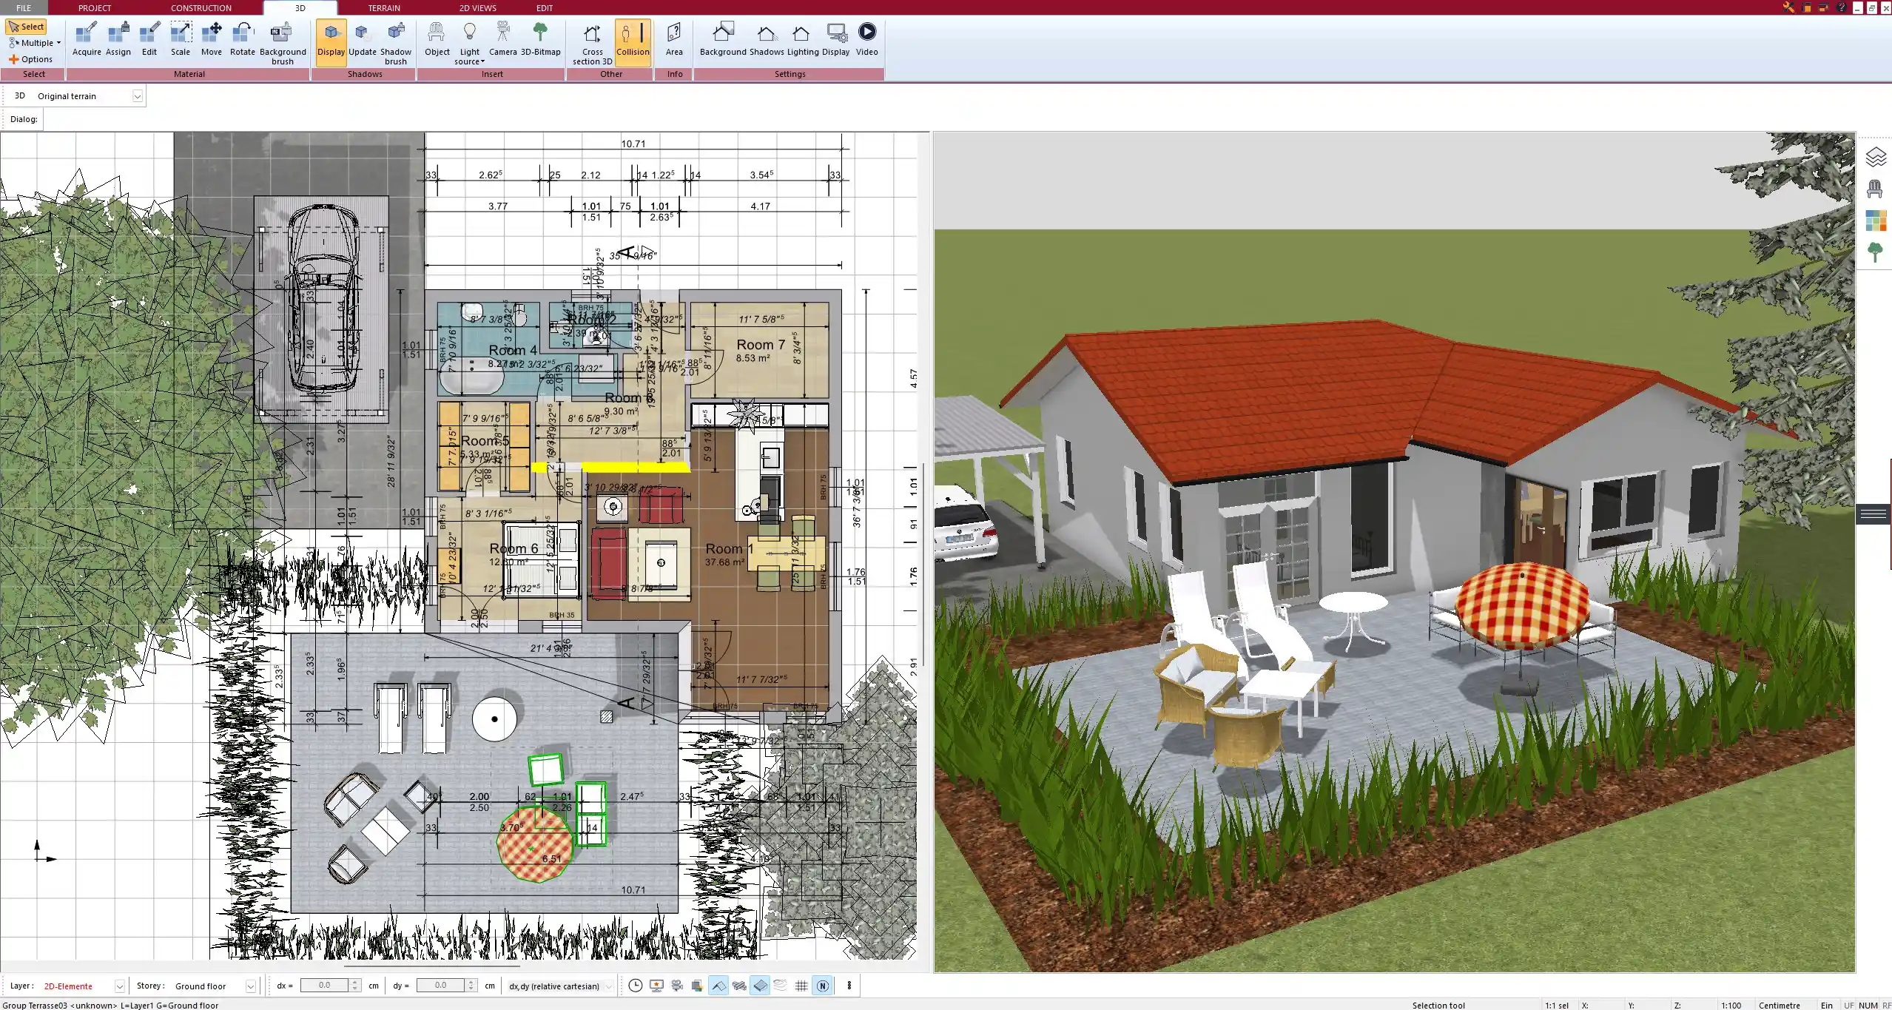Open Background settings

tap(723, 39)
